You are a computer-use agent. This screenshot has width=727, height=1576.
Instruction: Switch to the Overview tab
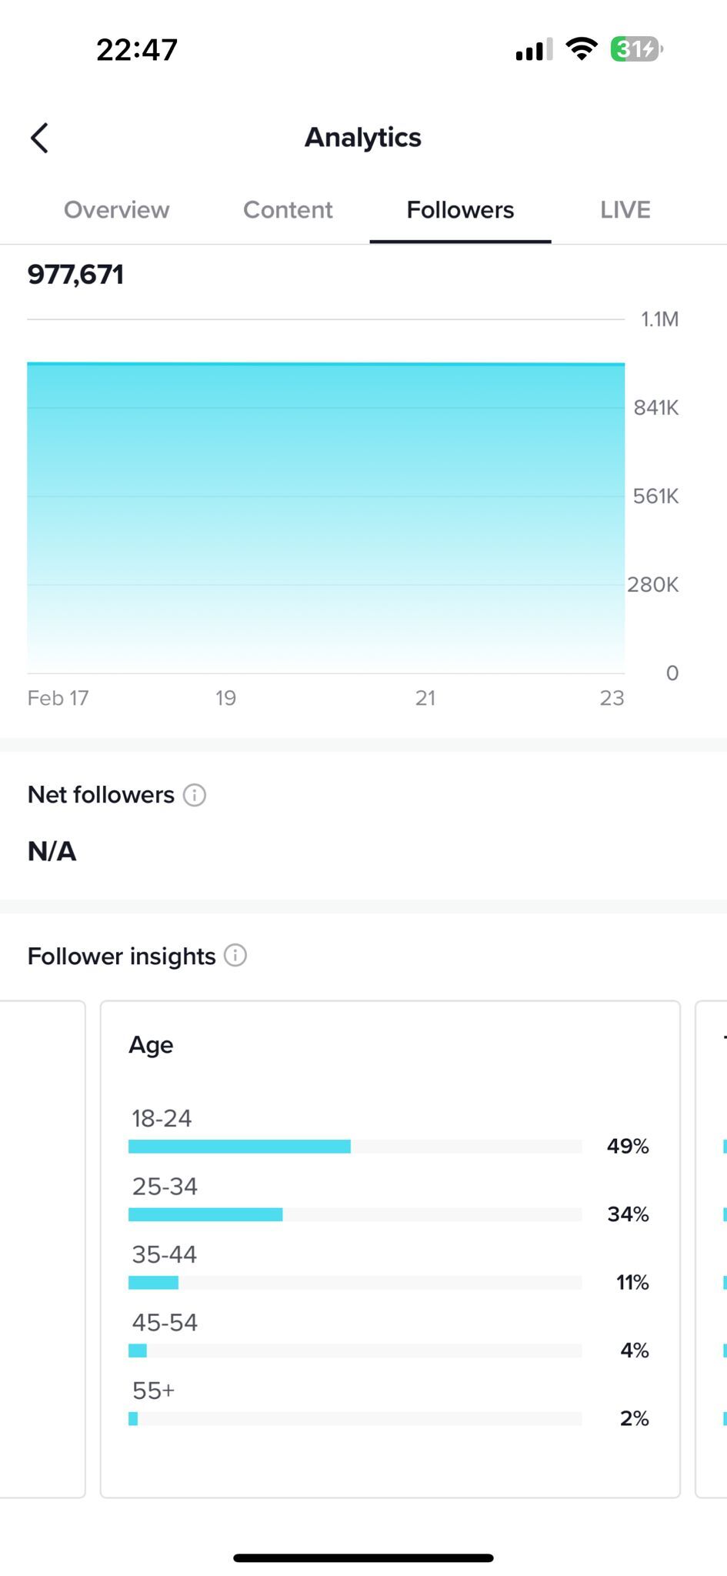tap(116, 210)
